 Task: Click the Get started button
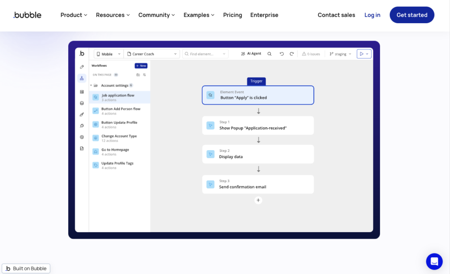pos(412,15)
